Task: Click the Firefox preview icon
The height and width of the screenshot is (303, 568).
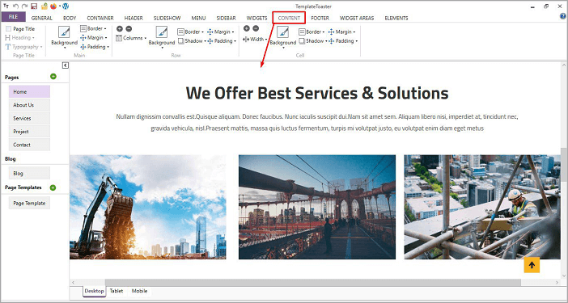Action: [53, 6]
